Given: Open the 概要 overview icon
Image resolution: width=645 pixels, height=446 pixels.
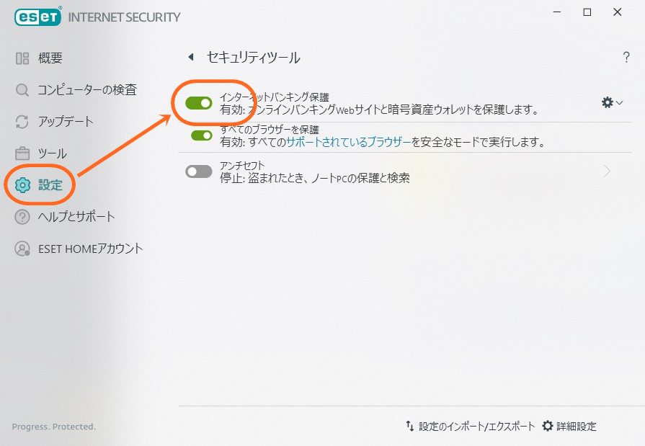Looking at the screenshot, I should (22, 58).
